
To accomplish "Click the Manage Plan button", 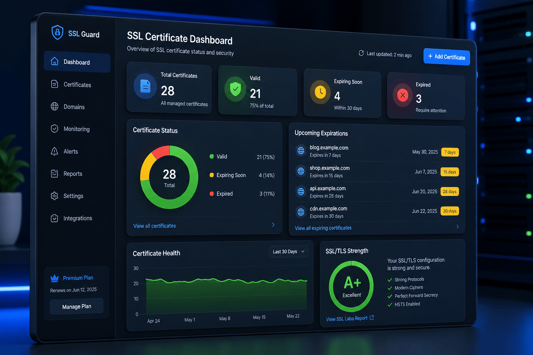I will (77, 306).
